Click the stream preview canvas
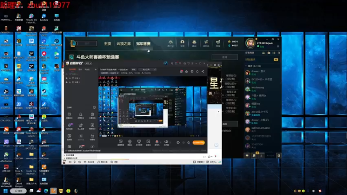Image resolution: width=347 pixels, height=195 pixels. (153, 107)
